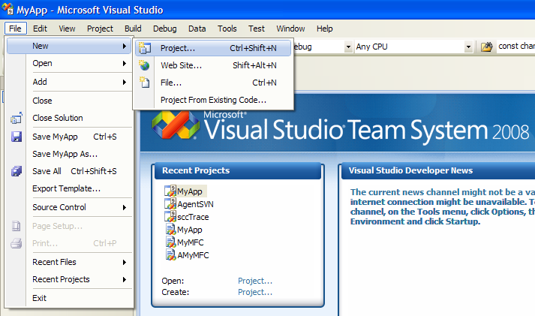Click the Page Setup icon

[17, 226]
